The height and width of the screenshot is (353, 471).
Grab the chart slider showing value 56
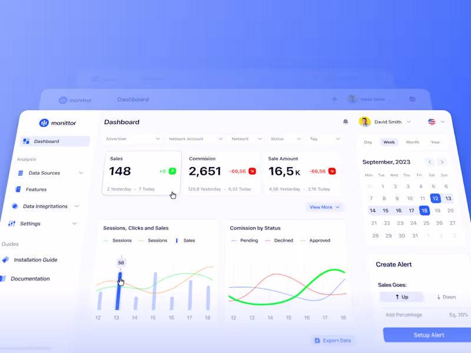tap(121, 277)
